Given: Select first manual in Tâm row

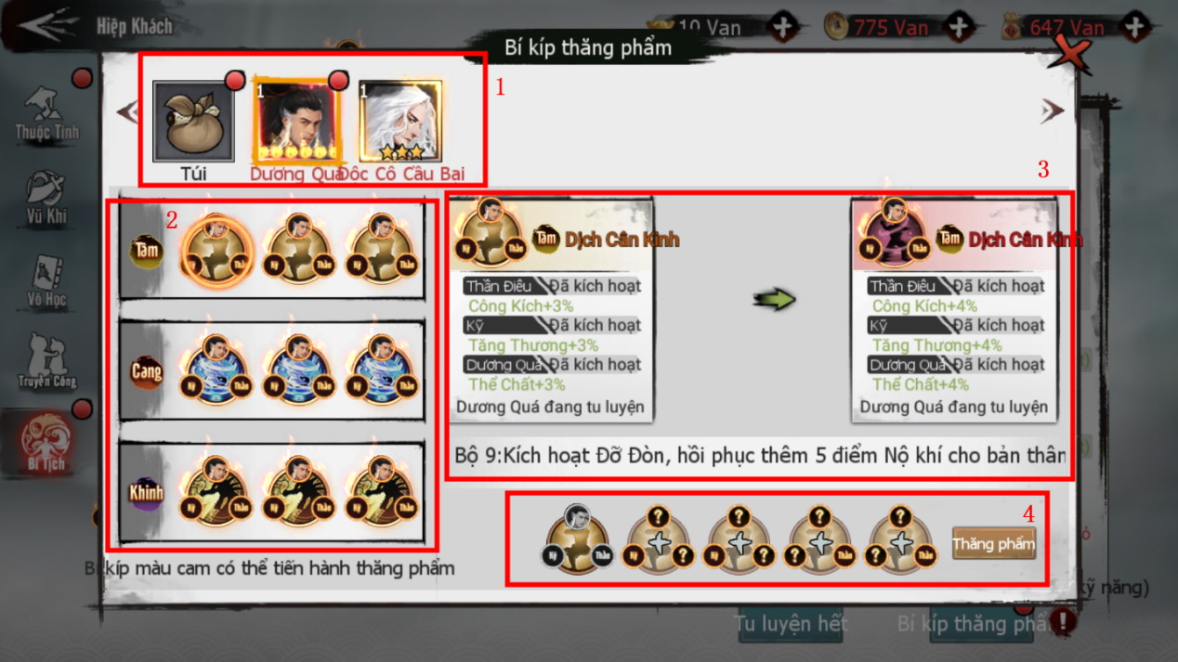Looking at the screenshot, I should pos(216,249).
